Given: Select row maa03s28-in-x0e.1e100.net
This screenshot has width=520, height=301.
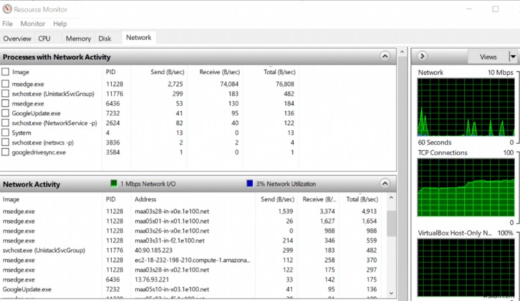Looking at the screenshot, I should click(x=190, y=211).
